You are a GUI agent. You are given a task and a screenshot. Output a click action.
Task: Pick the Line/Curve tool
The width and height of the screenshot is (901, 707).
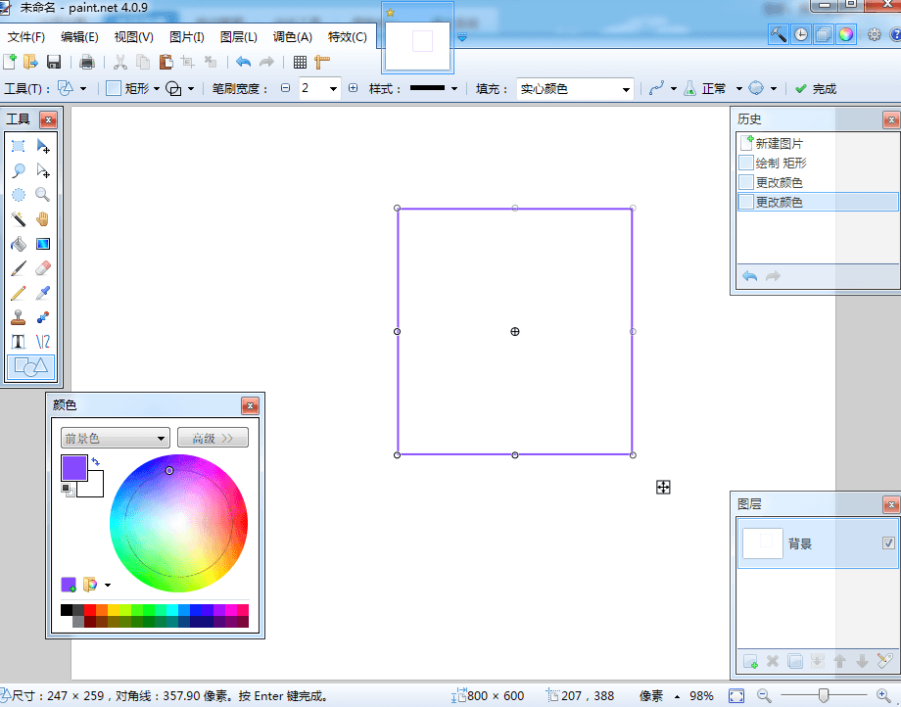coord(43,342)
